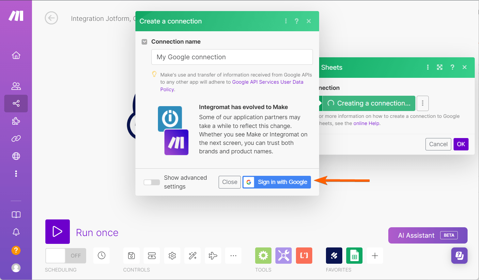The height and width of the screenshot is (280, 479).
Task: Open user profile avatar
Action: 16,268
